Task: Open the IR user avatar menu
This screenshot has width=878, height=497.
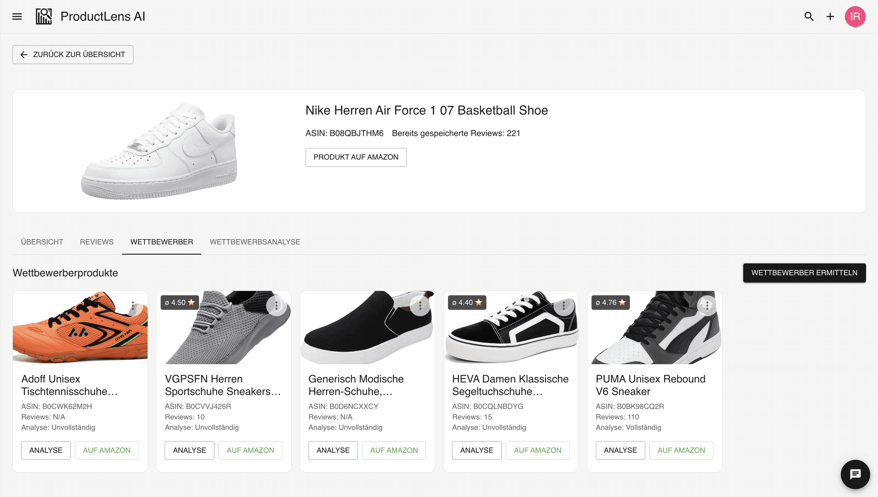Action: [855, 16]
